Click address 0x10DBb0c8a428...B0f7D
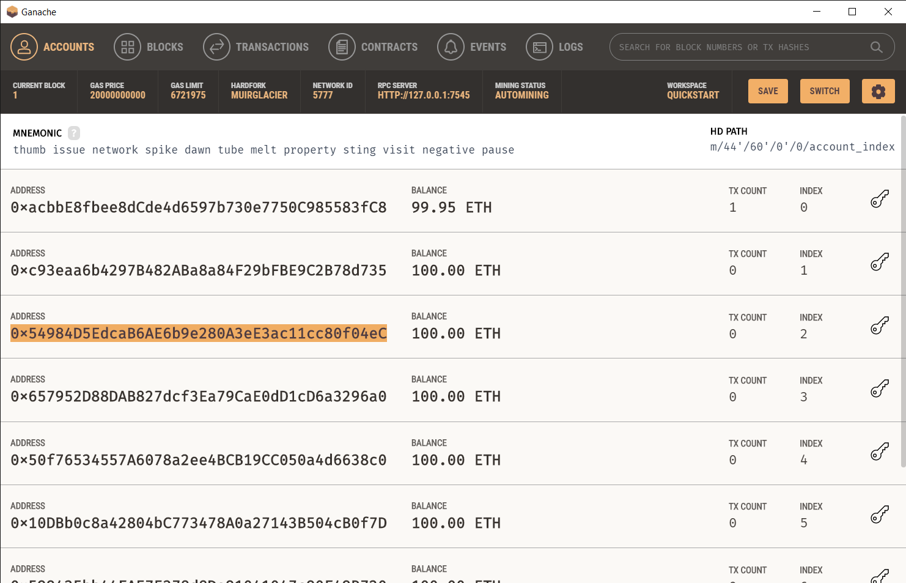The image size is (906, 583). tap(199, 523)
